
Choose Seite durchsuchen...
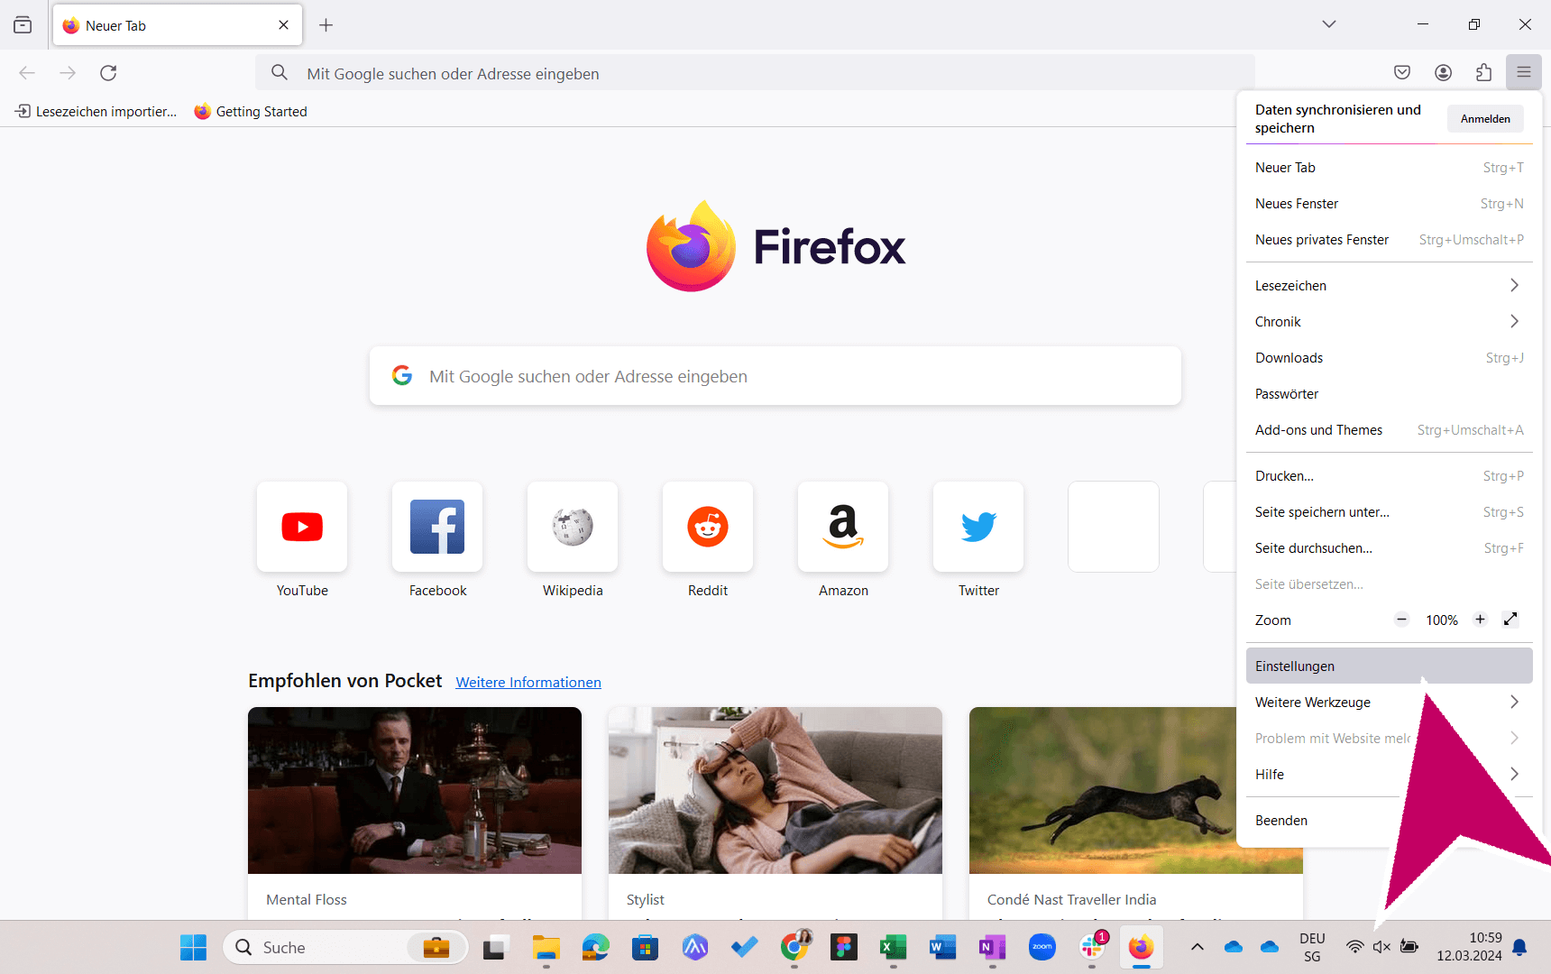click(x=1389, y=548)
